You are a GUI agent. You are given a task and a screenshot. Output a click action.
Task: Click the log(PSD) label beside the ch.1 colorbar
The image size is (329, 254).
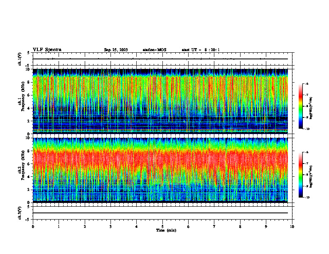point(311,108)
